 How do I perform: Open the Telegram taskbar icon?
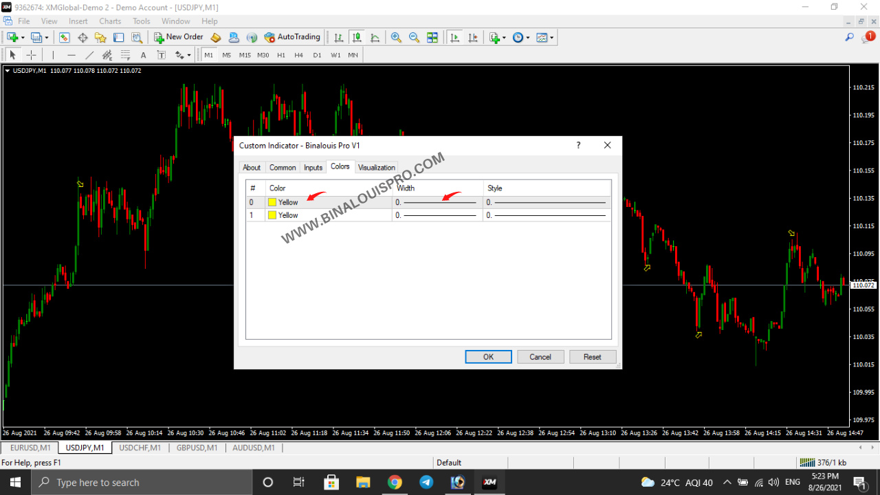[426, 482]
